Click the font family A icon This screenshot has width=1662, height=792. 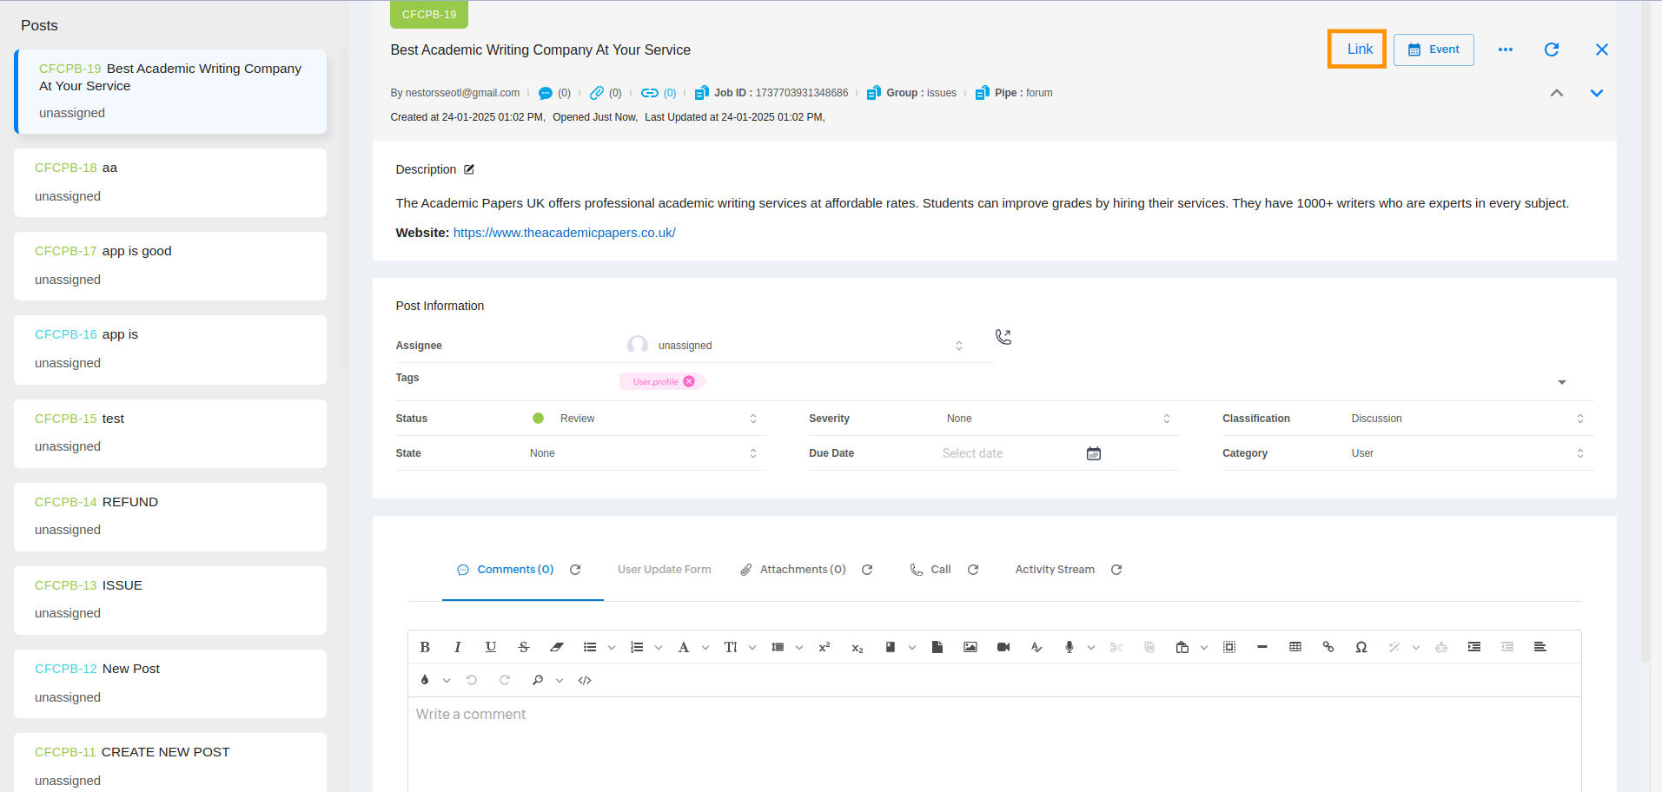684,647
